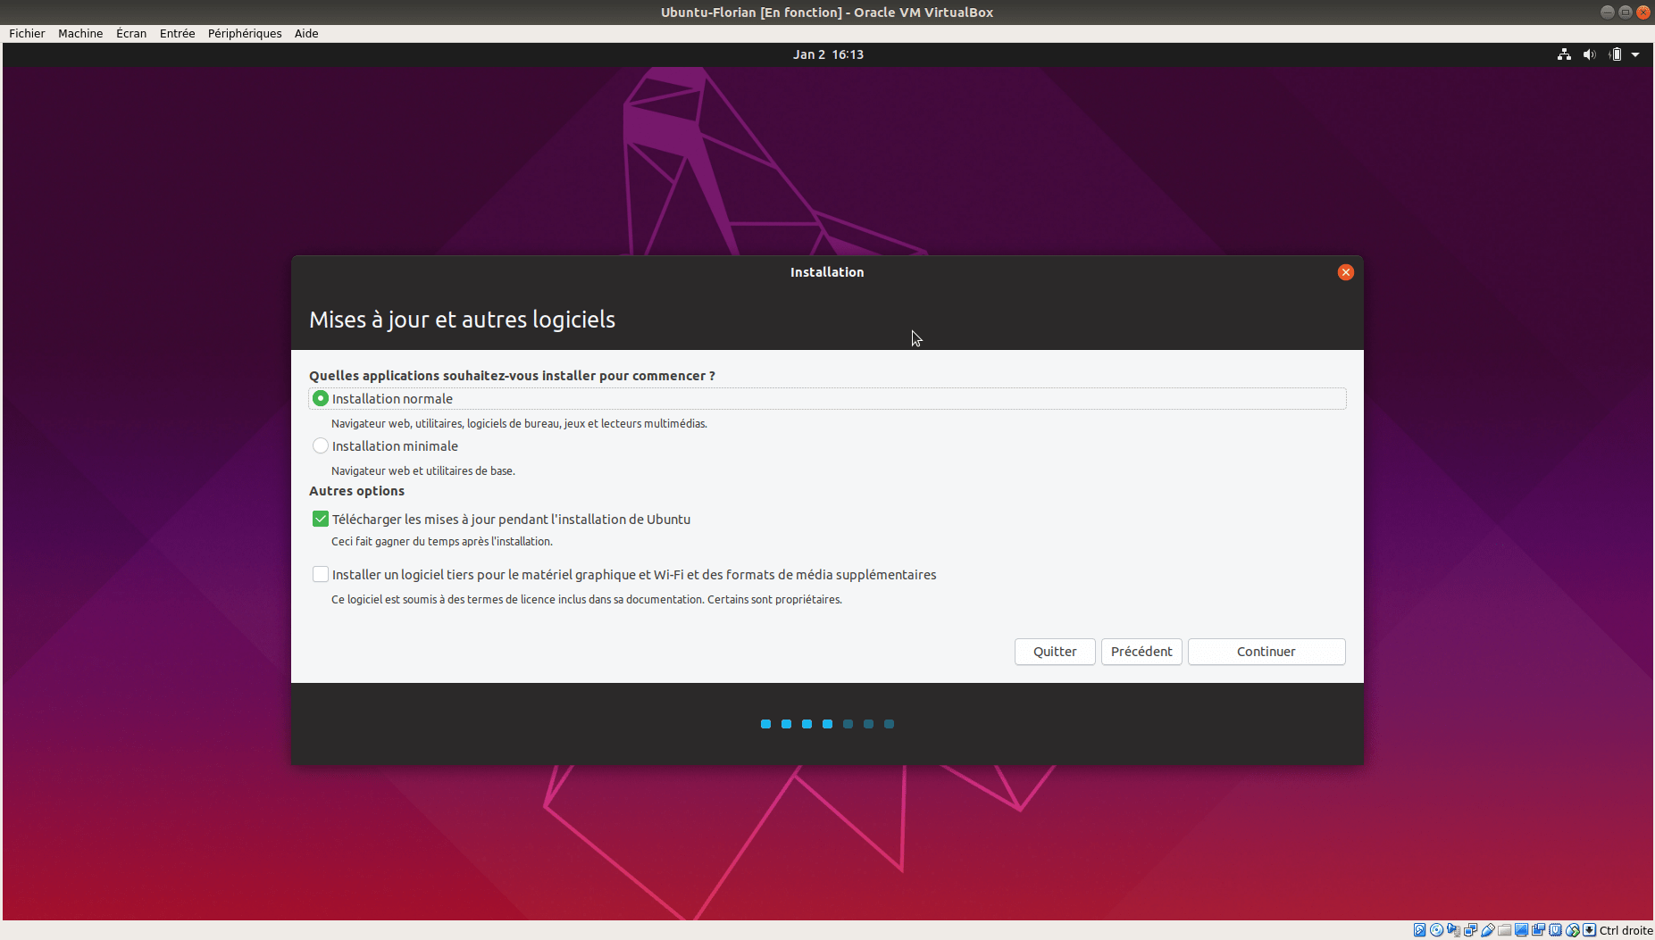
Task: Open the Jan 2 16:13 clock menu
Action: point(828,54)
